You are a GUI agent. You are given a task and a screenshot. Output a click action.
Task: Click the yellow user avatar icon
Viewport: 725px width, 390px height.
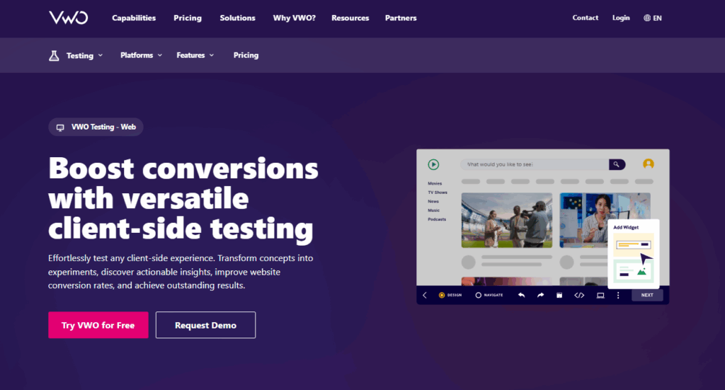pyautogui.click(x=648, y=164)
